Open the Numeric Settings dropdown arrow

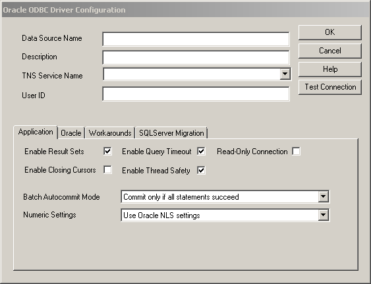point(323,215)
